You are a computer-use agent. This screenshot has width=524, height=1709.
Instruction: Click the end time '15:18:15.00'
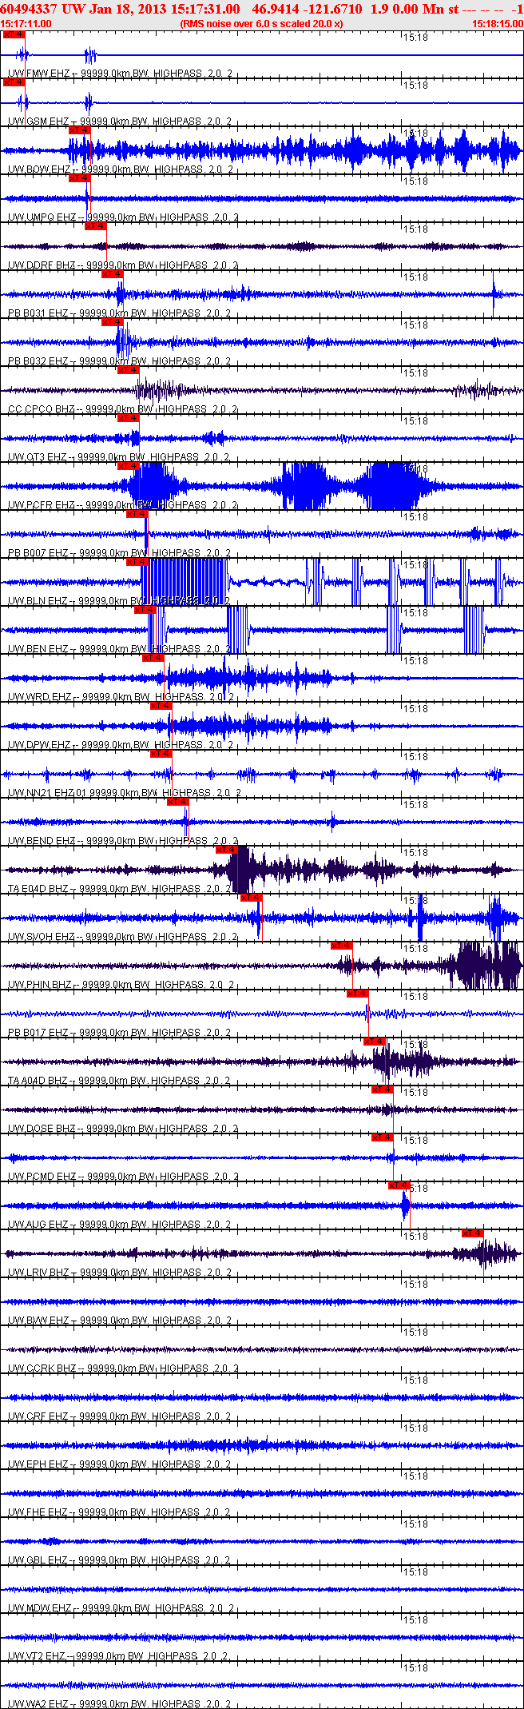tap(498, 24)
